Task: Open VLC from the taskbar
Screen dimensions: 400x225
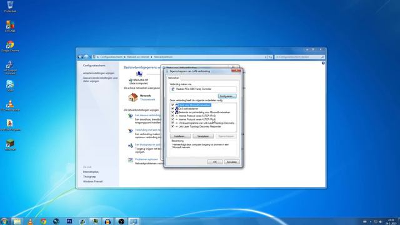Action: coord(31,221)
